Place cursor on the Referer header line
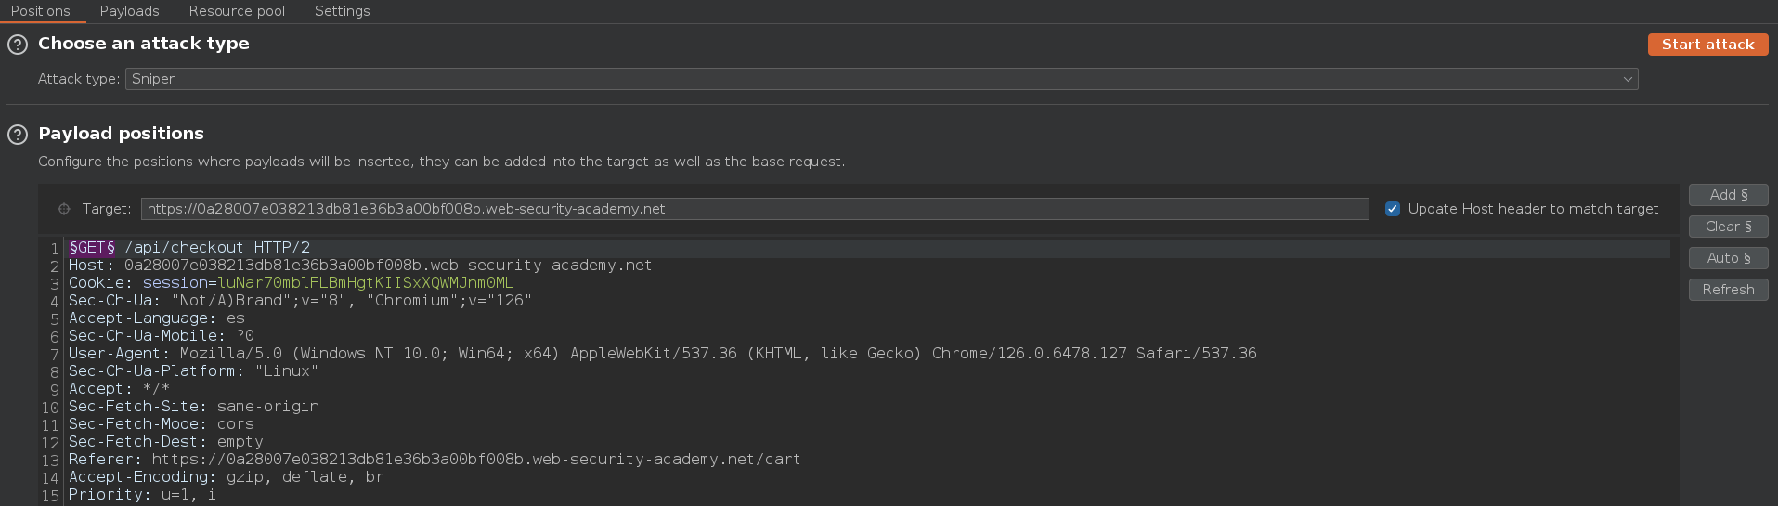 click(x=435, y=460)
